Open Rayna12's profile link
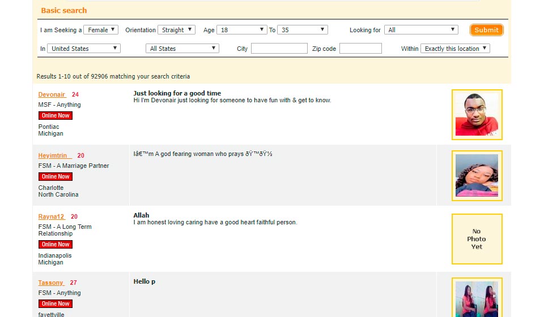544x317 pixels. pyautogui.click(x=52, y=216)
